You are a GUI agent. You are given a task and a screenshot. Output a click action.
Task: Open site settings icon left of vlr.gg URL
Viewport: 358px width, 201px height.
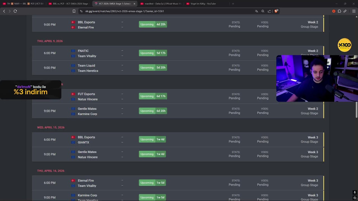[81, 11]
